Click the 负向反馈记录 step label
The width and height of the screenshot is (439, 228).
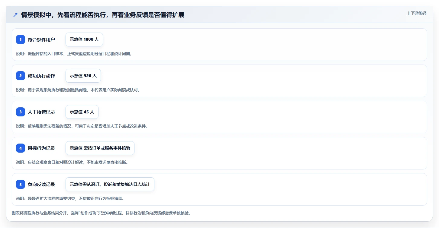pos(41,184)
